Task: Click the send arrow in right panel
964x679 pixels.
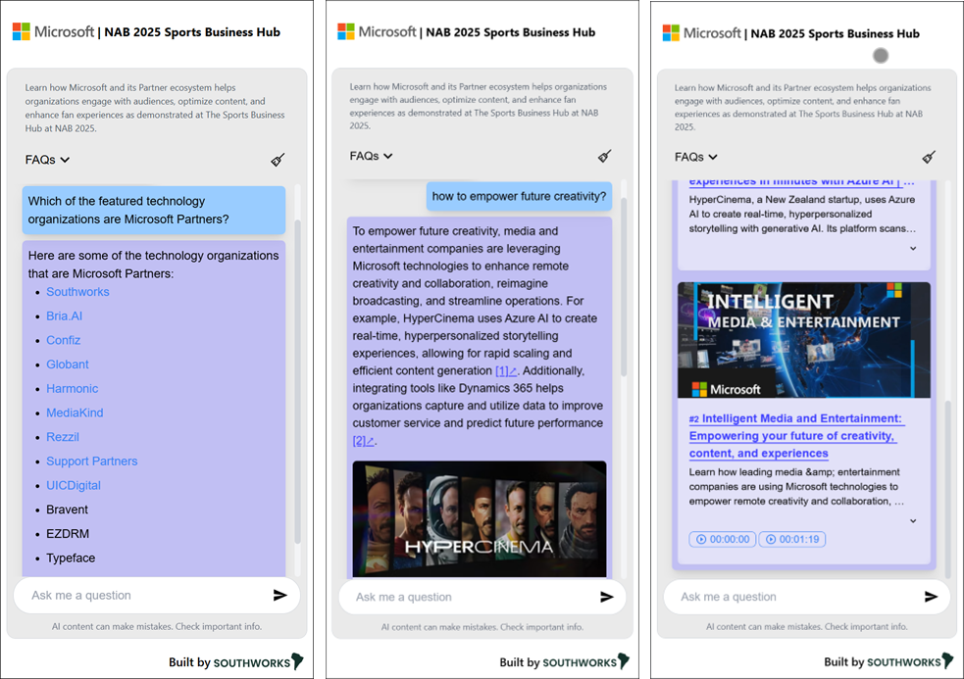Action: [x=931, y=596]
